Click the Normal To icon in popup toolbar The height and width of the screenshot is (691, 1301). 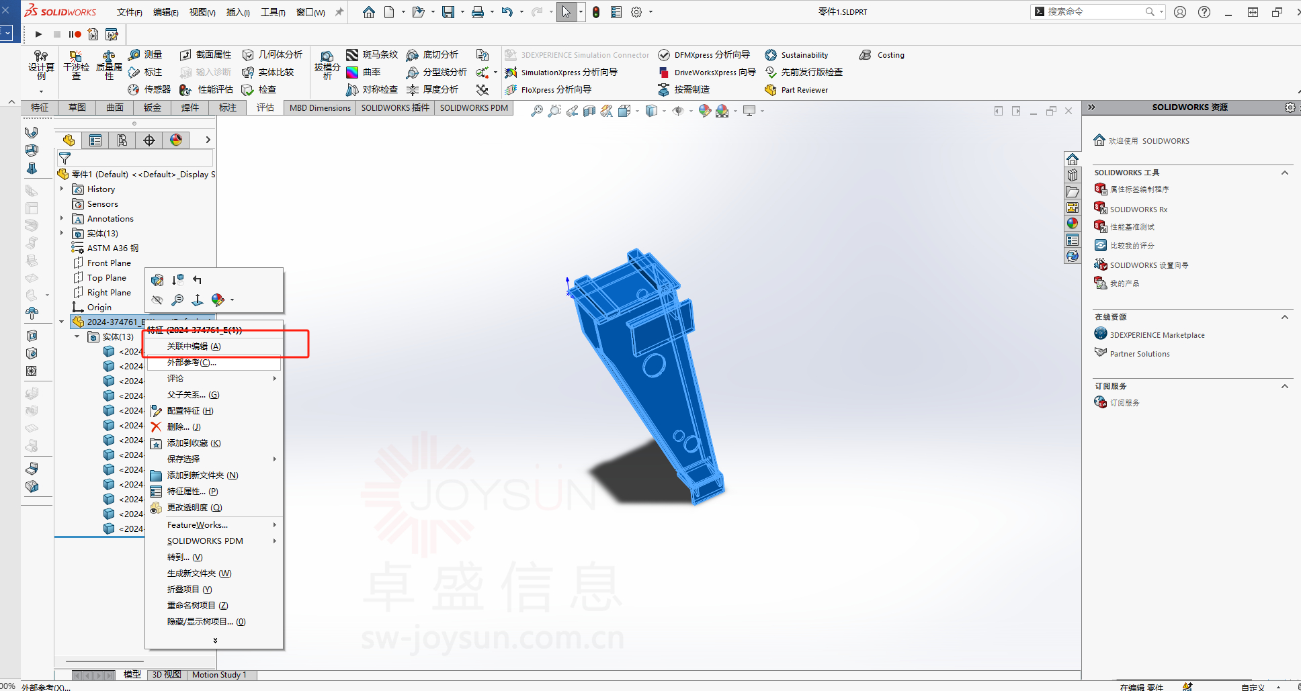click(x=198, y=300)
